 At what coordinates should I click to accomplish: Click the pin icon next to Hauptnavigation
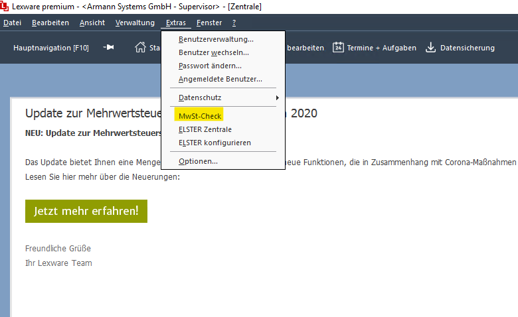pyautogui.click(x=108, y=48)
